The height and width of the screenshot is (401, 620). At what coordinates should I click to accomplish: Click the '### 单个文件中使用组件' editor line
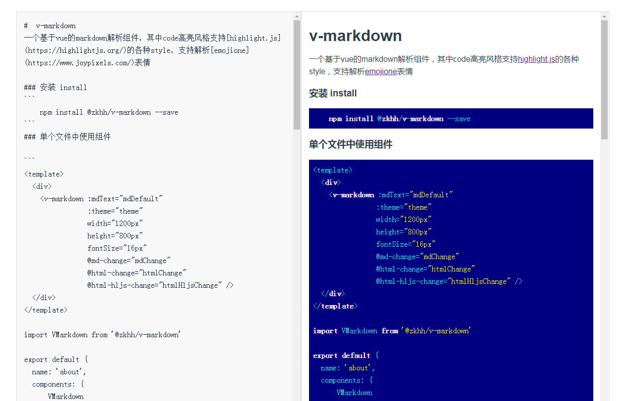click(67, 137)
